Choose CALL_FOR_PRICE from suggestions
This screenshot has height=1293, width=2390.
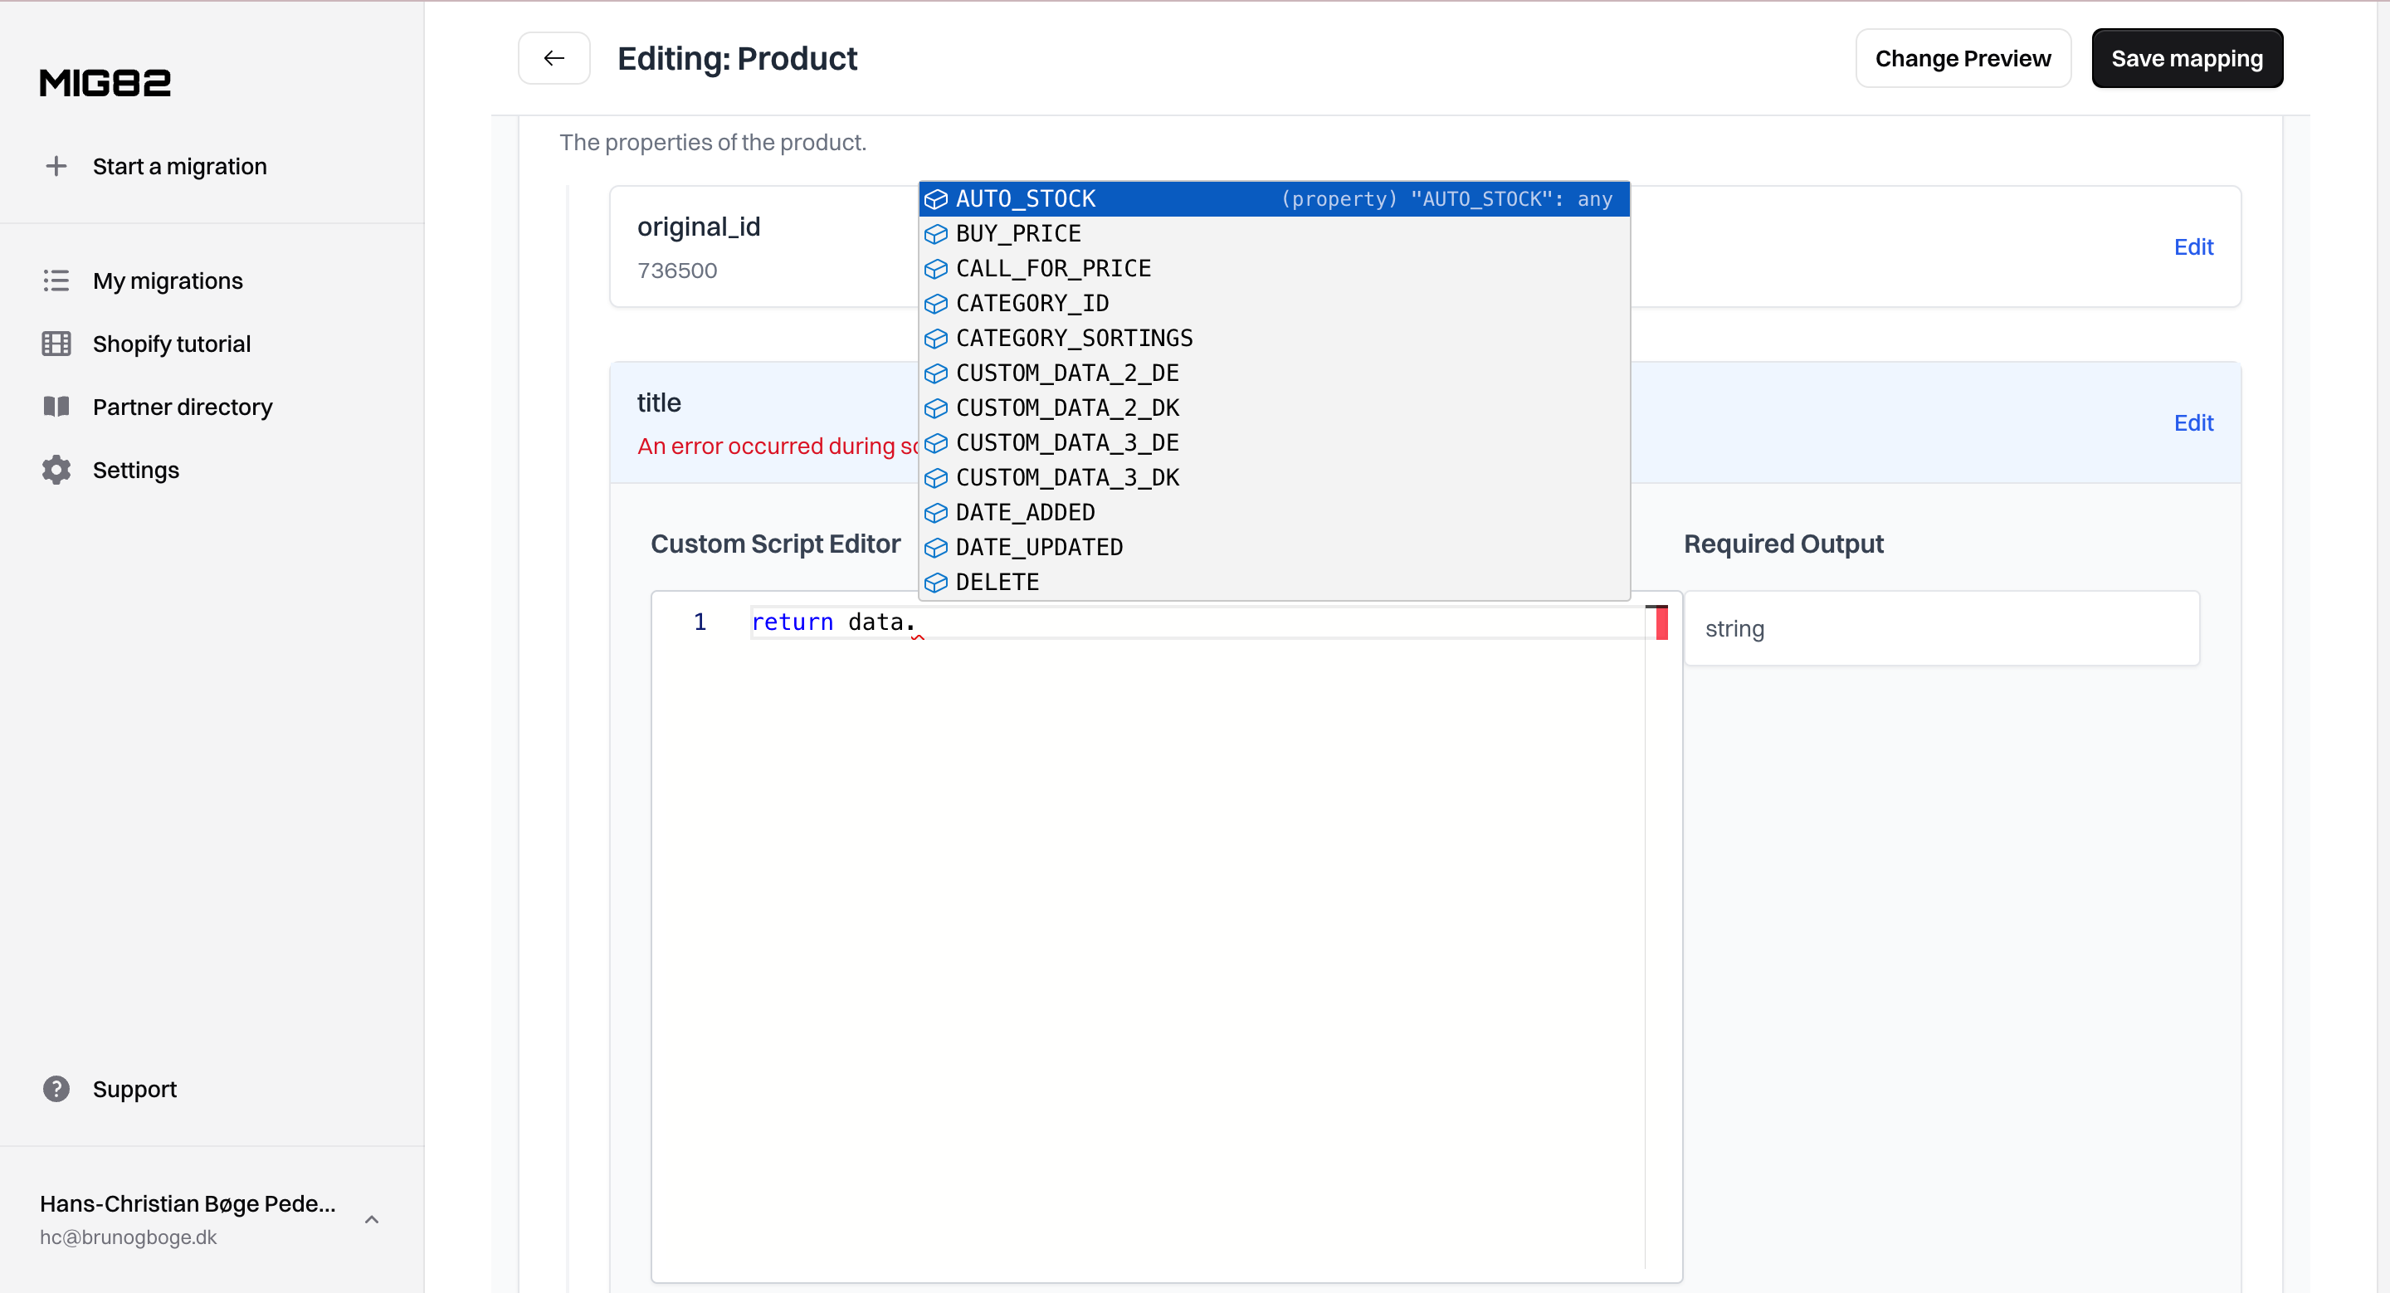click(1274, 269)
